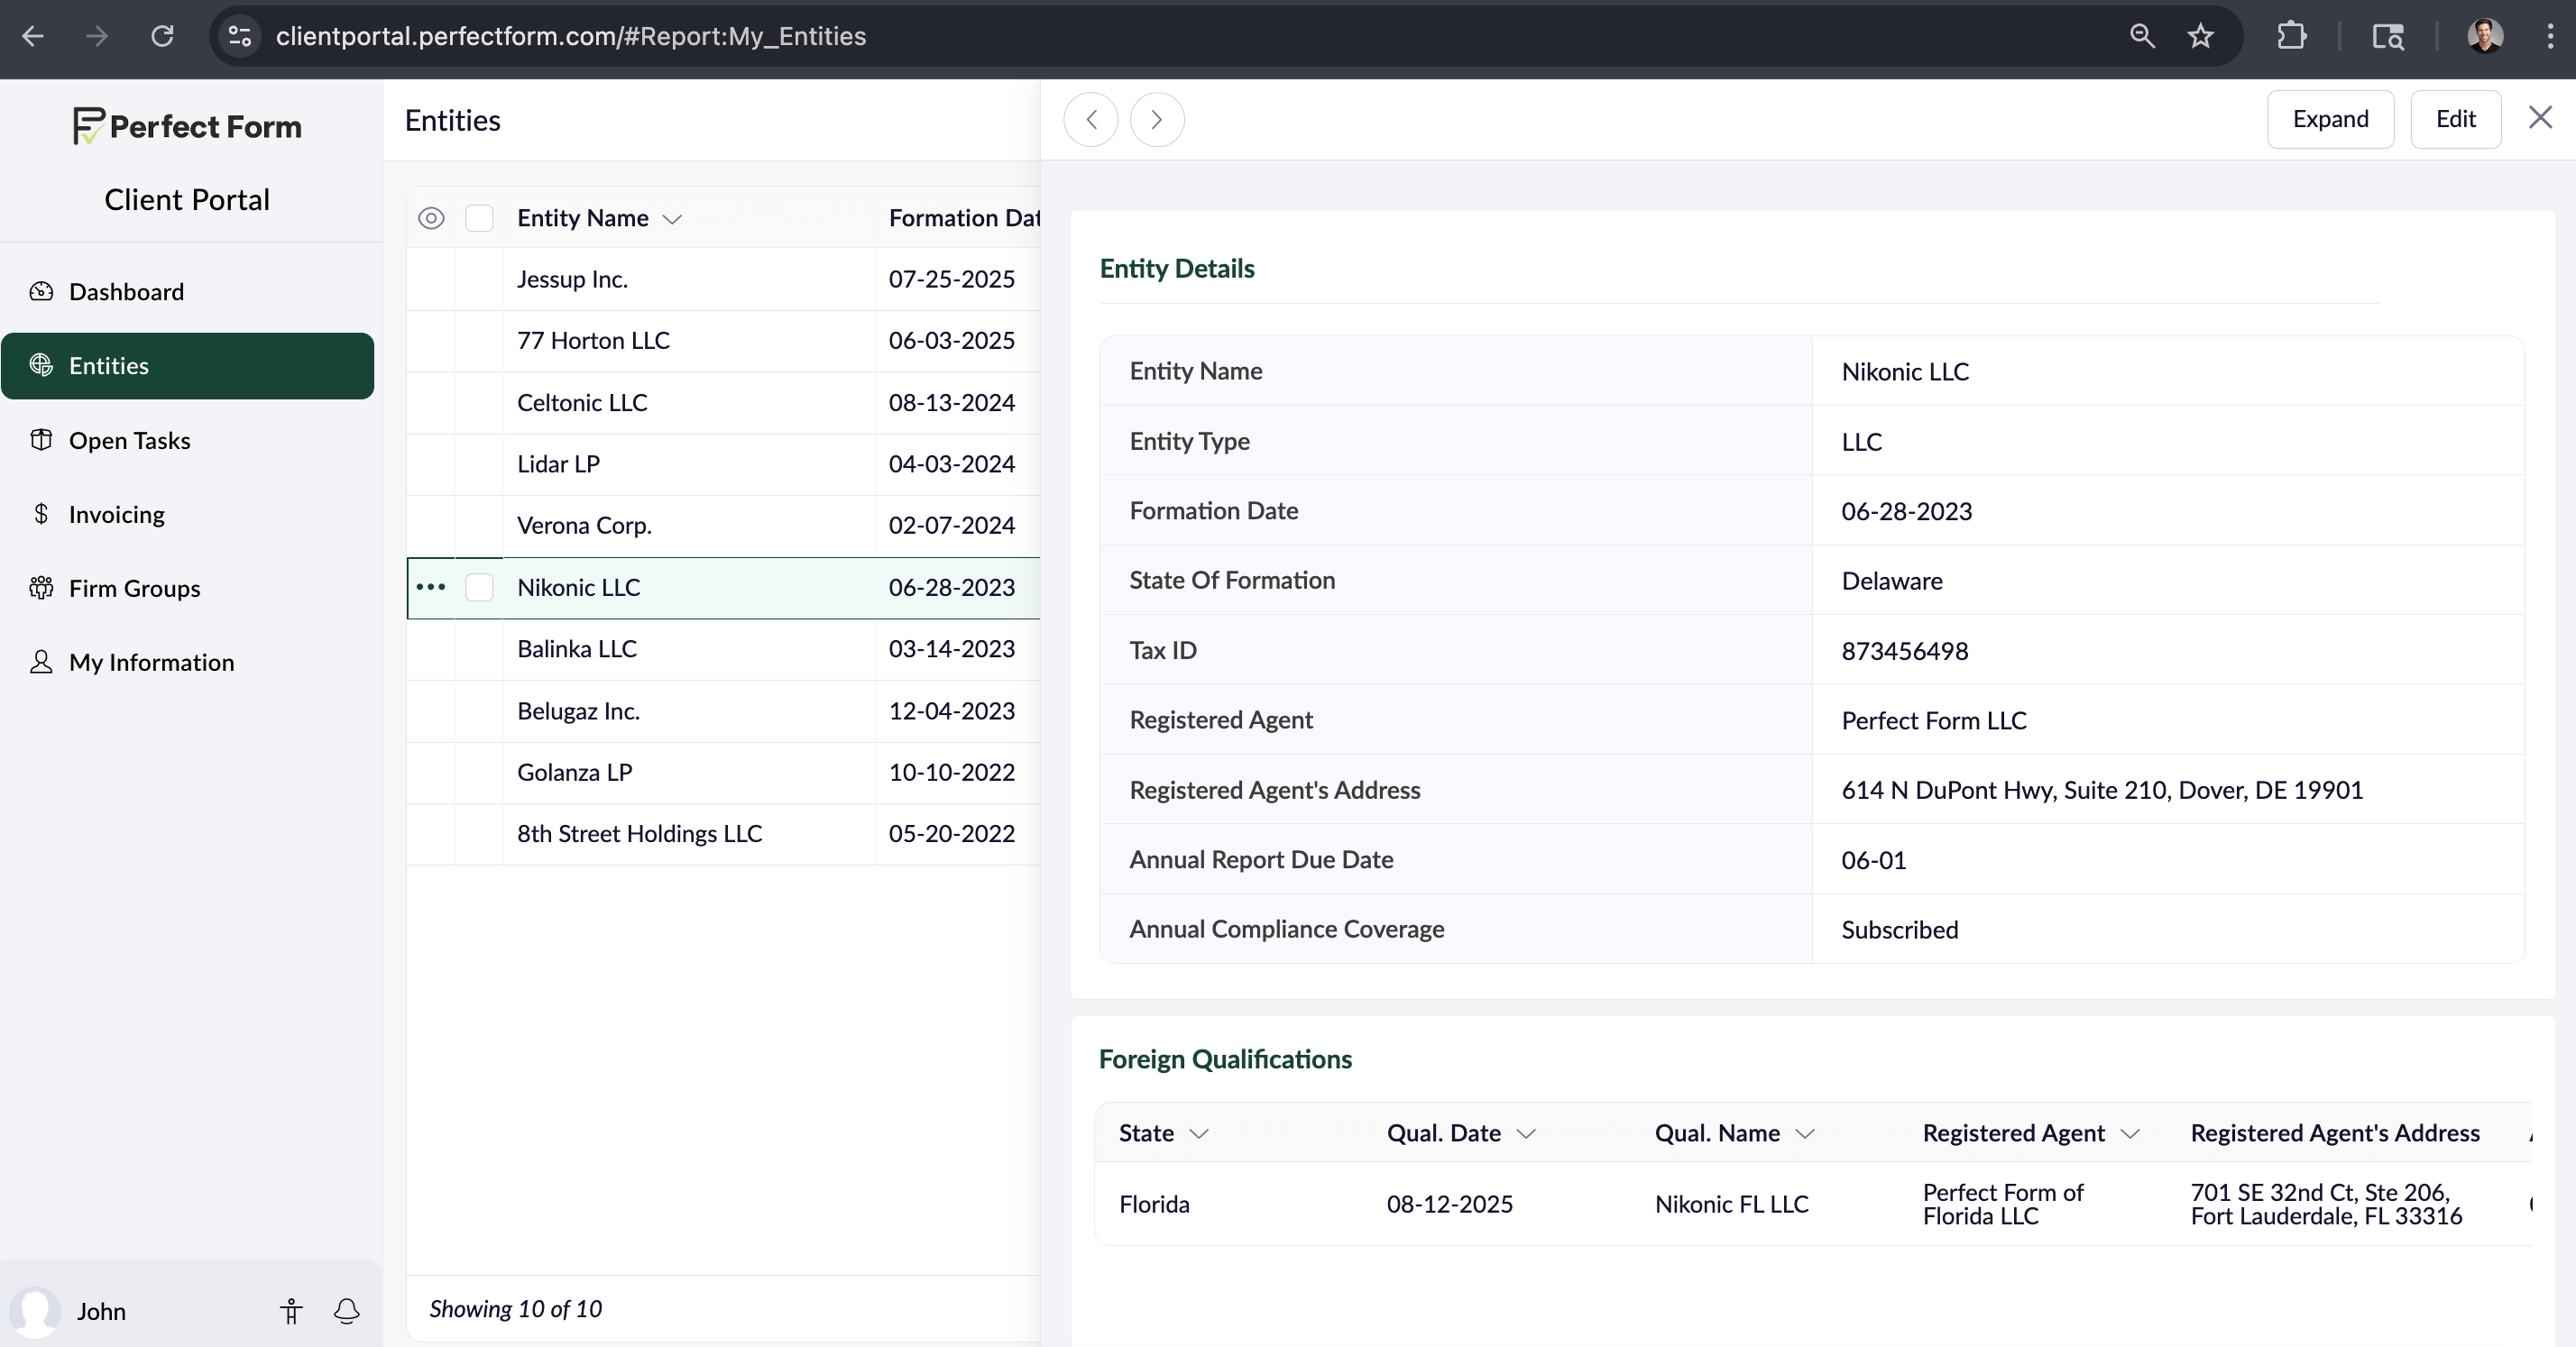
Task: Expand the State column sort dropdown
Action: coord(1199,1133)
